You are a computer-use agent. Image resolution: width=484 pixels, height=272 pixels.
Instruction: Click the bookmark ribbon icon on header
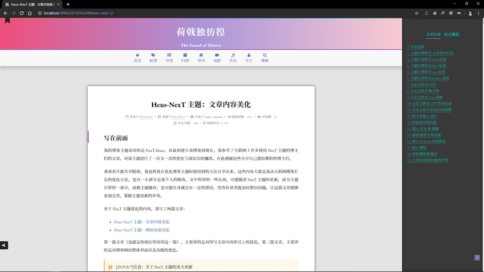[7, 21]
